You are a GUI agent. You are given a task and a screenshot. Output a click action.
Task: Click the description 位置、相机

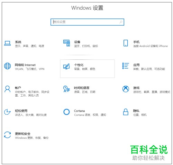tap(140, 115)
